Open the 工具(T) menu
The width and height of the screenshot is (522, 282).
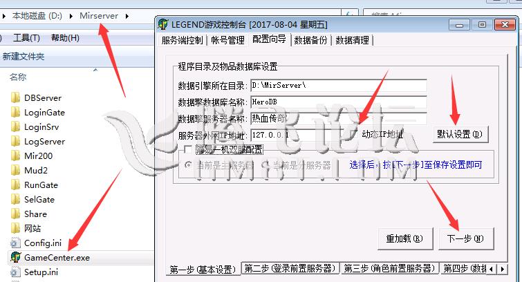pyautogui.click(x=26, y=37)
